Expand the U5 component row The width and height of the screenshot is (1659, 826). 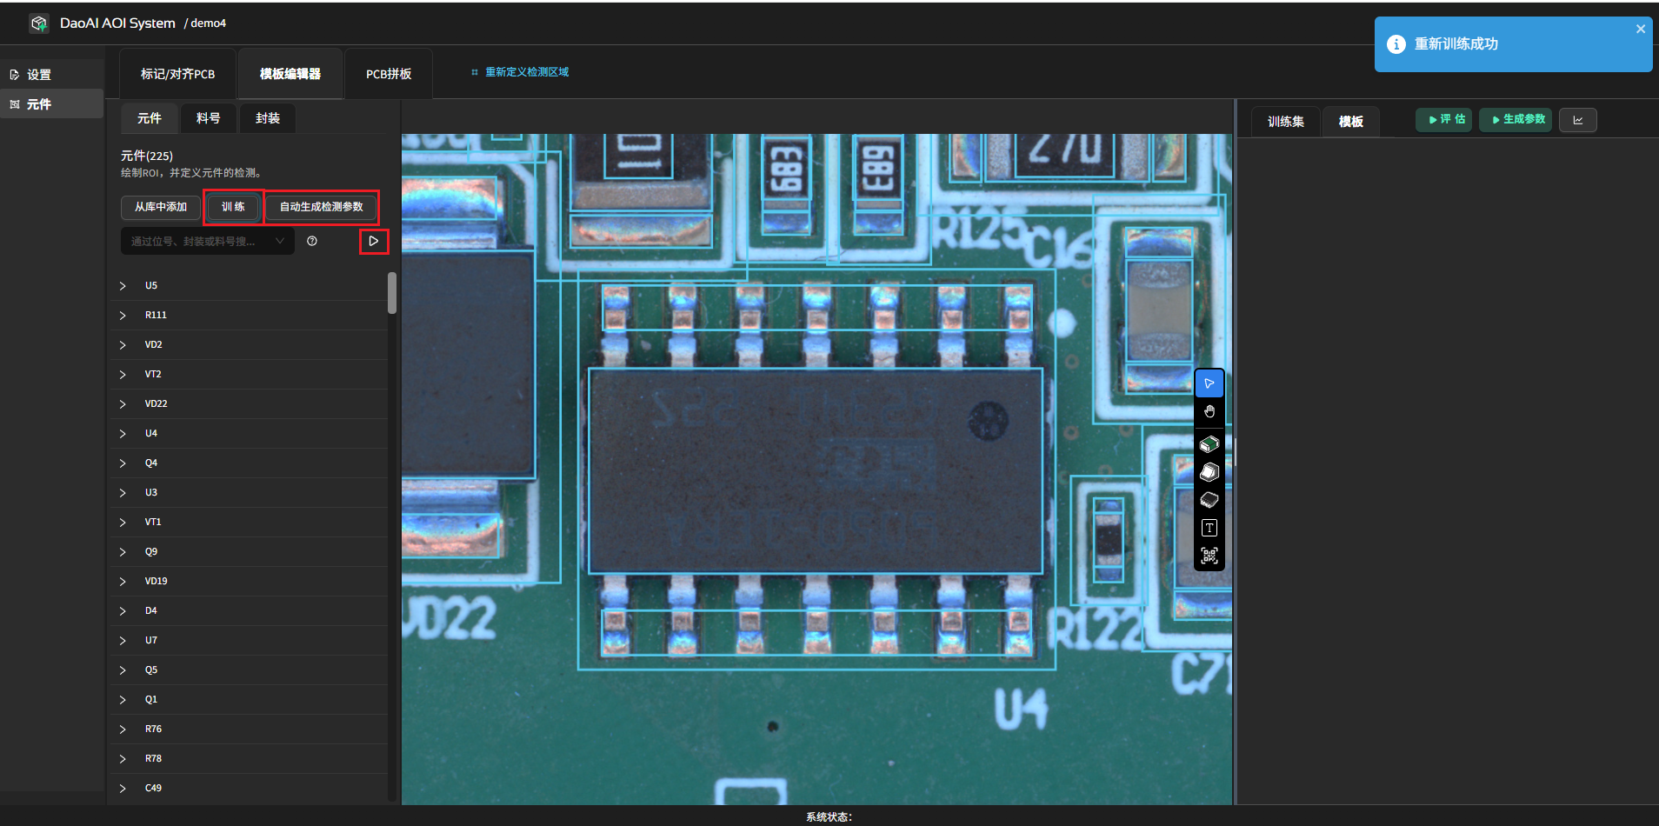(123, 286)
